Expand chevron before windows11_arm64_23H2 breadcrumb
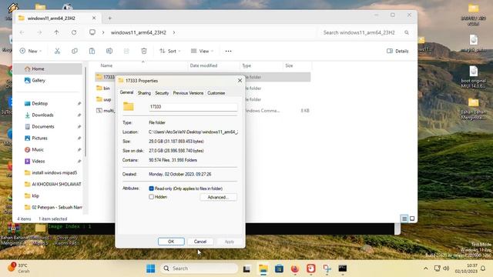493x277 pixels. tap(102, 32)
